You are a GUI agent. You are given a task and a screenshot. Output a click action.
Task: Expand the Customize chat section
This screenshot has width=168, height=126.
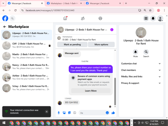click(141, 64)
